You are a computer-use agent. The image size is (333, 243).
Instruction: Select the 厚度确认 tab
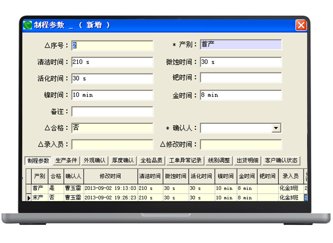pyautogui.click(x=123, y=160)
